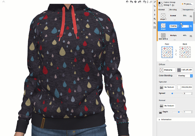The width and height of the screenshot is (195, 136).
Task: Click the Group 1 name text
Action: pos(167,5)
